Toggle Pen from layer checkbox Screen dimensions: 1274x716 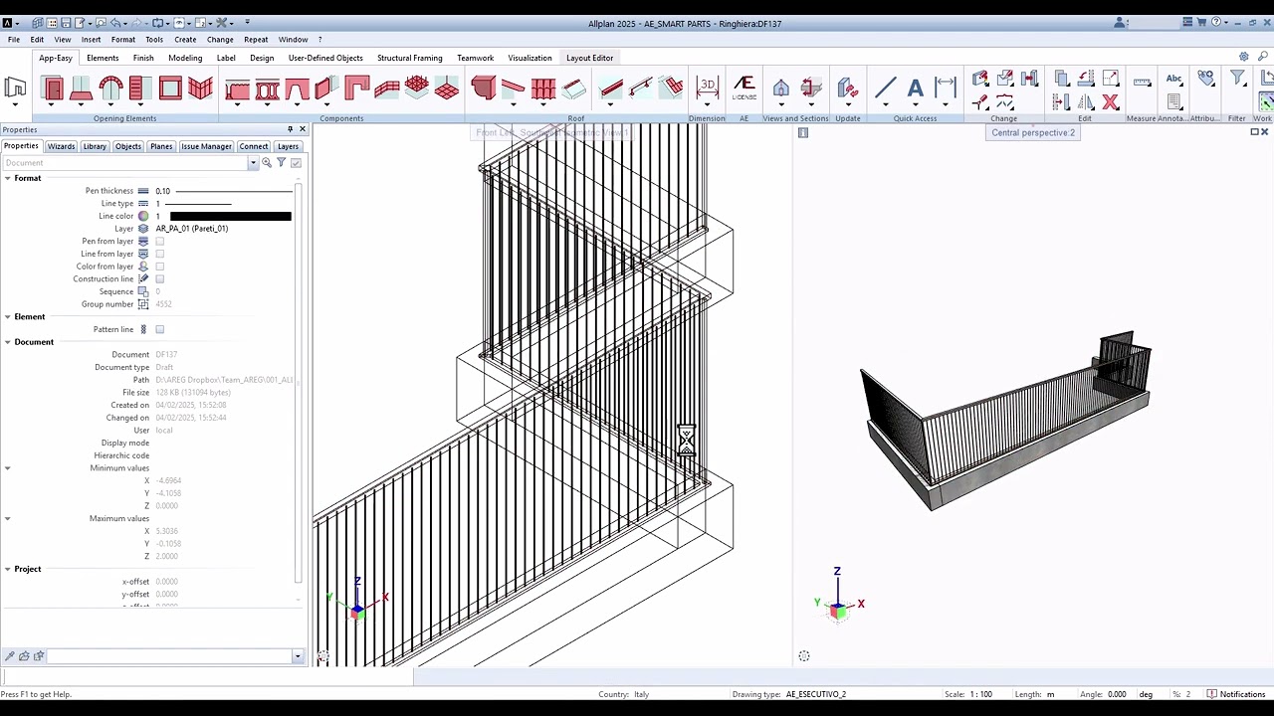[160, 242]
